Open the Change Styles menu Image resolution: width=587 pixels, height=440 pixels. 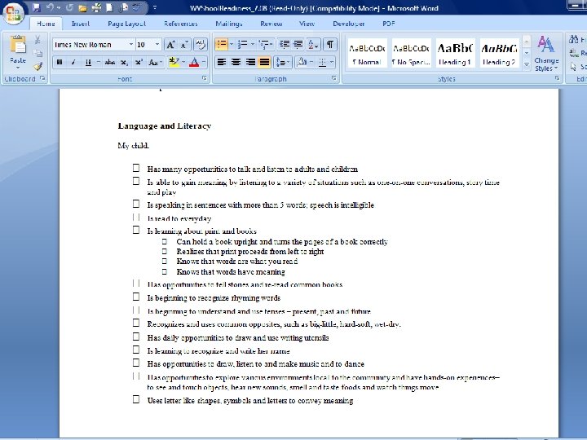tap(546, 54)
